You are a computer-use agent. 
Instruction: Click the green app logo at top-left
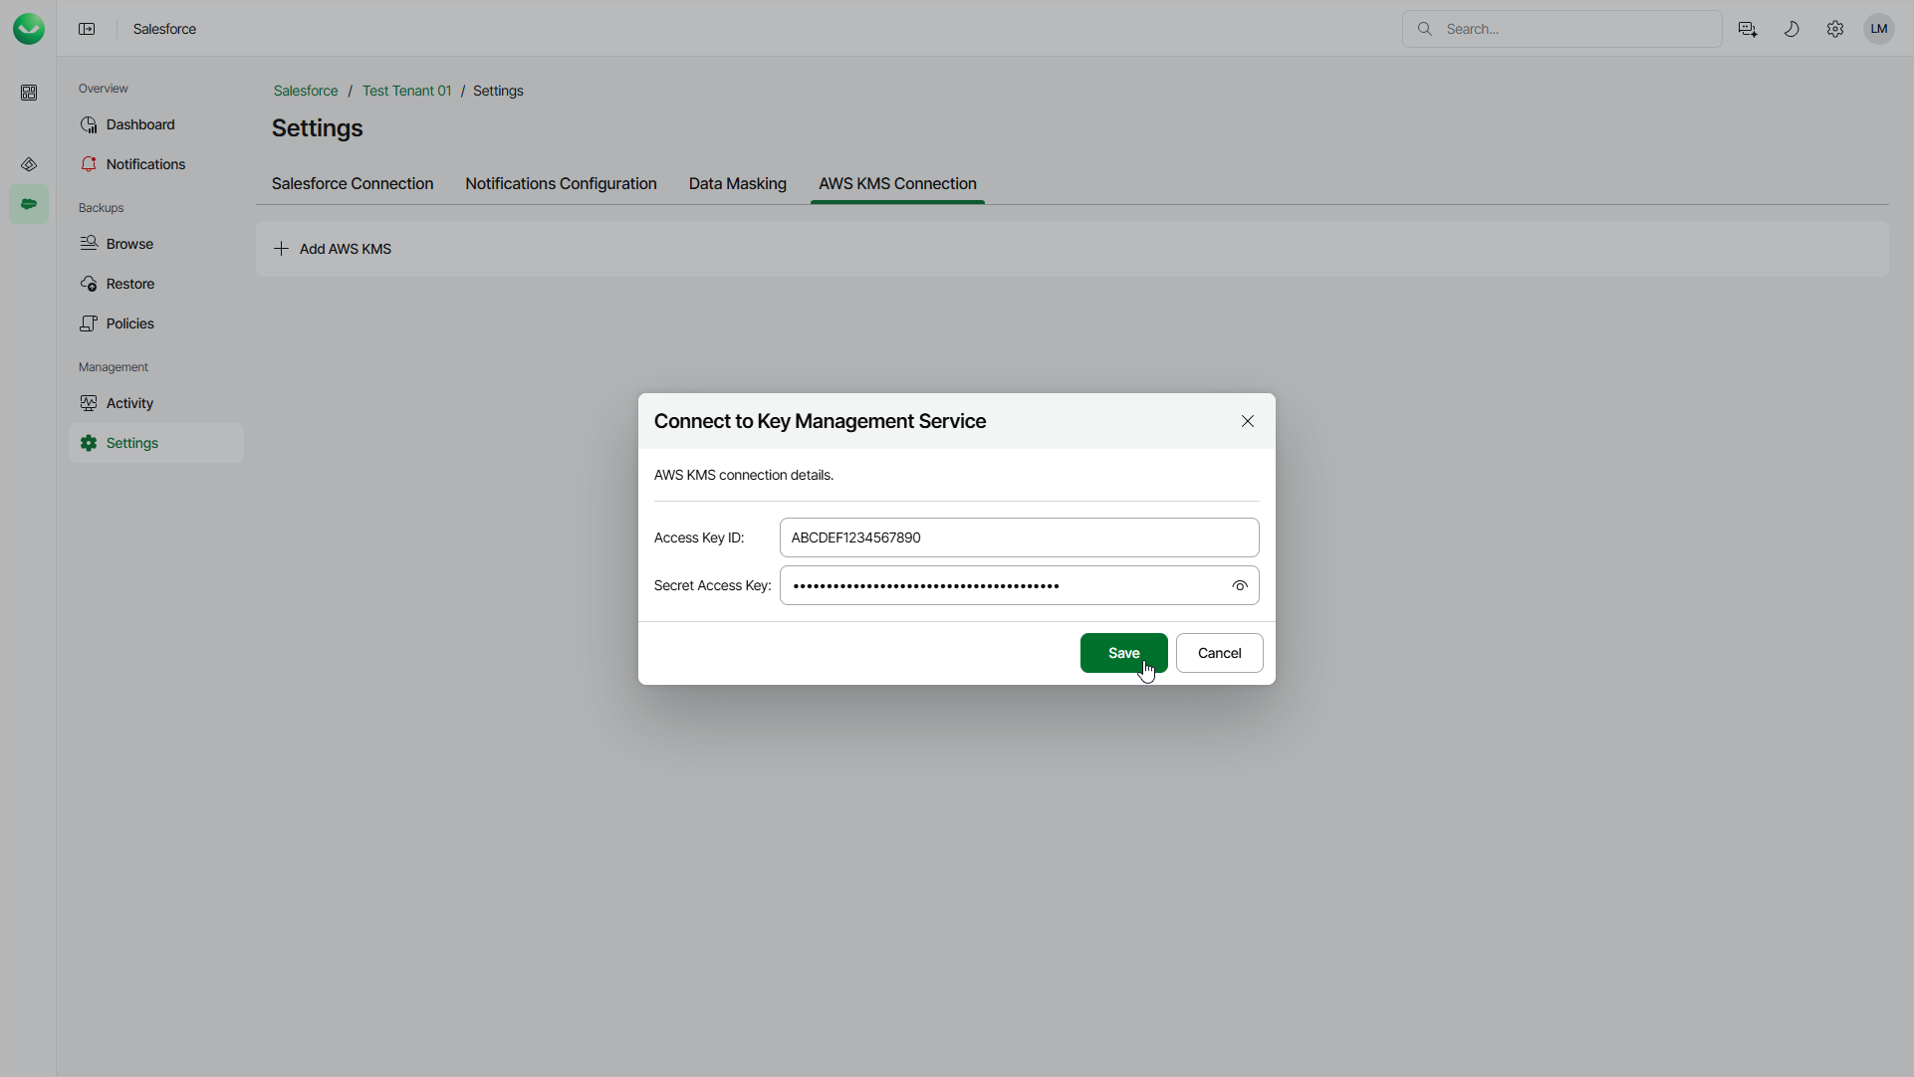tap(29, 29)
